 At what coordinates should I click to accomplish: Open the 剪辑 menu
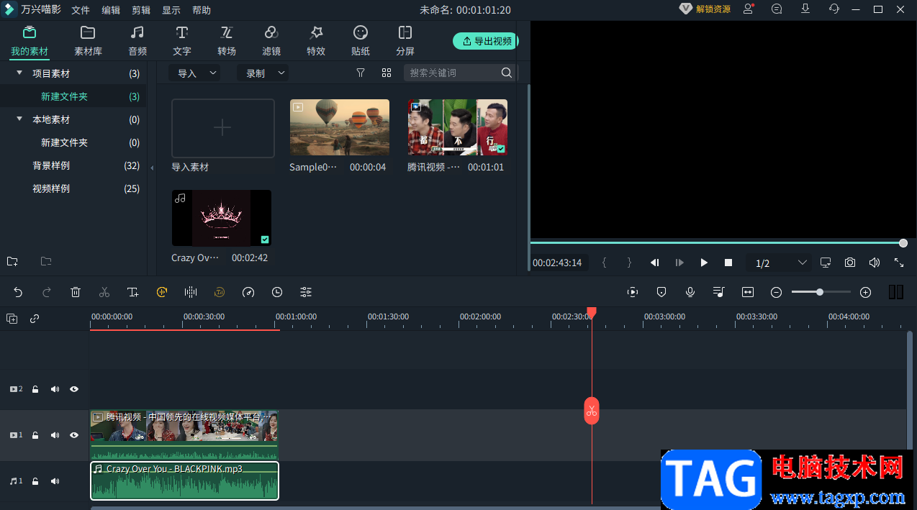[141, 10]
